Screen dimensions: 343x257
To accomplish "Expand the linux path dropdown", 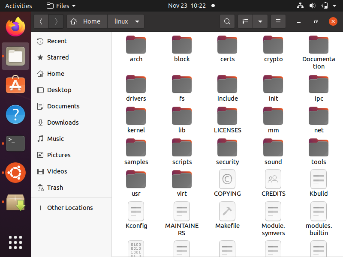I will [137, 21].
